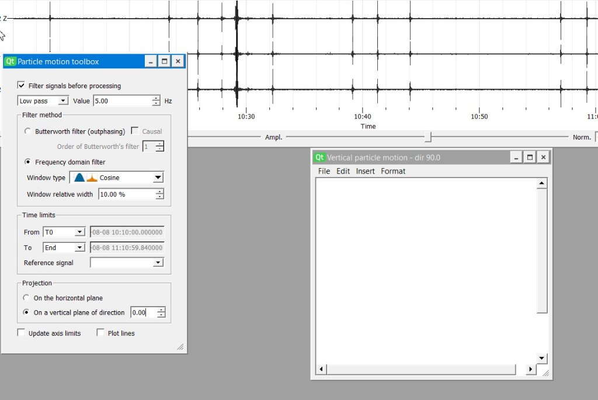Screen dimensions: 598x400
Task: Click the scroll right arrow in particle motion plot
Action: click(x=530, y=368)
